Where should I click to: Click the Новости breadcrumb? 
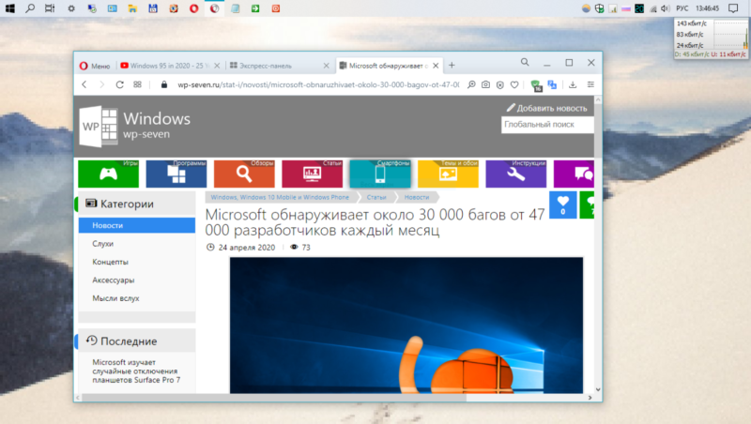(x=417, y=197)
